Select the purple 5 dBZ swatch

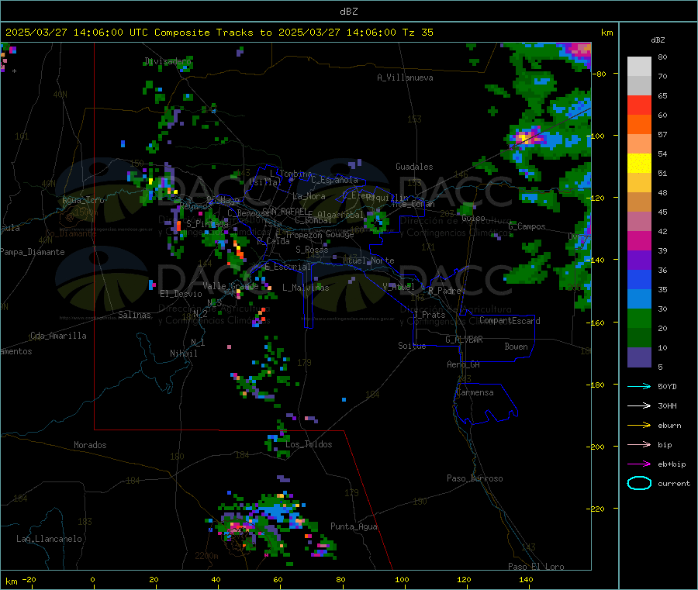639,357
